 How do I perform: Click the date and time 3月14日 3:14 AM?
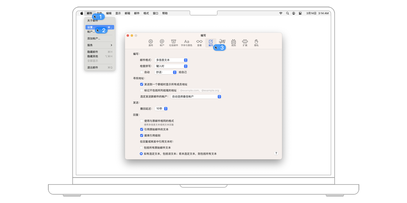(318, 13)
